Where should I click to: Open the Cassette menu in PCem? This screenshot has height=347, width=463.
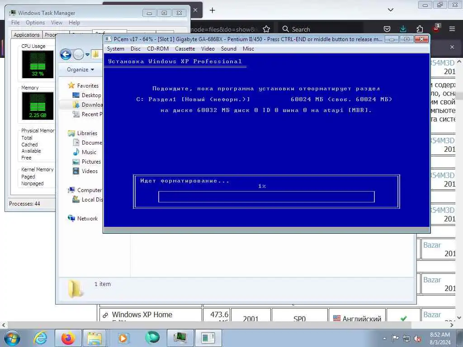click(x=185, y=49)
